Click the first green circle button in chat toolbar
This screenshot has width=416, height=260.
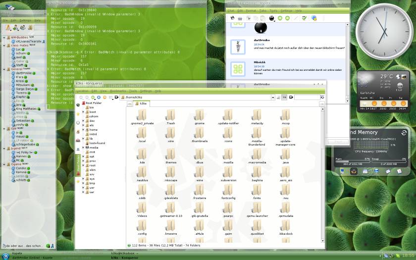point(280,18)
